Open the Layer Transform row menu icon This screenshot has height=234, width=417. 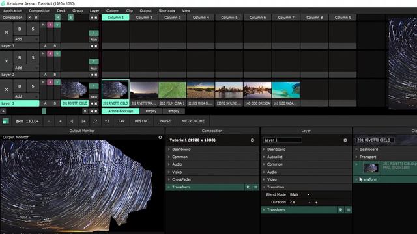pos(349,210)
